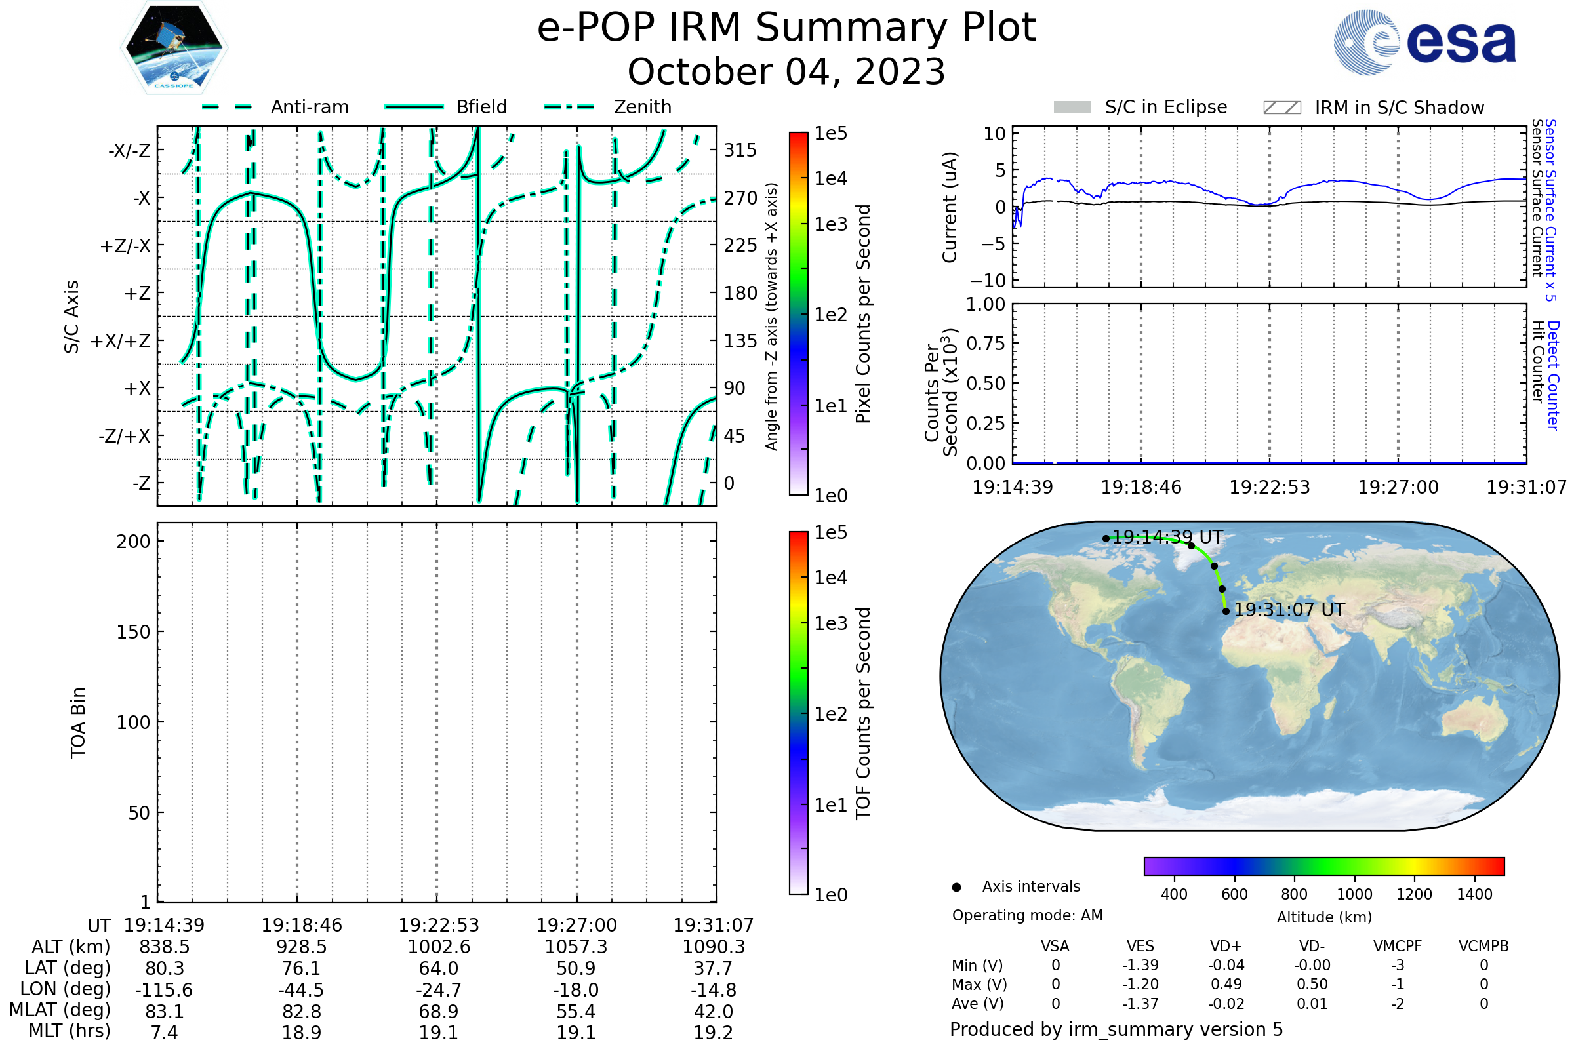This screenshot has width=1574, height=1049.
Task: Click the ESA logo
Action: [x=1424, y=41]
